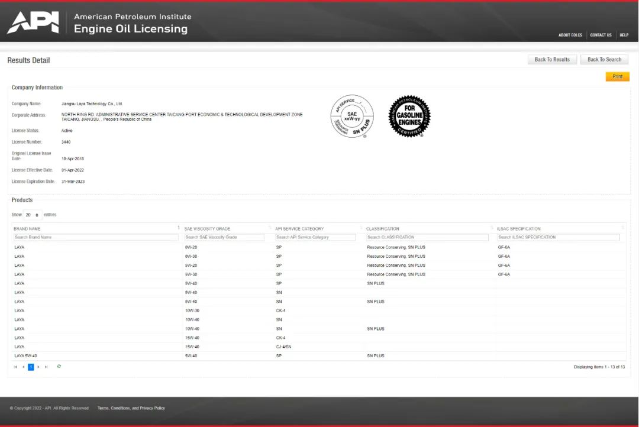The width and height of the screenshot is (639, 427).
Task: Click the green refresh icon below table
Action: (59, 366)
